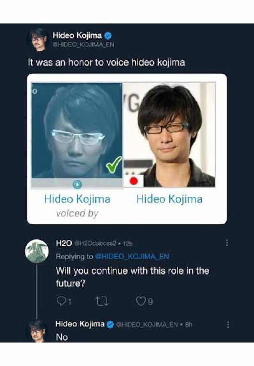Click the Japan flag icon on the photo

point(134,181)
